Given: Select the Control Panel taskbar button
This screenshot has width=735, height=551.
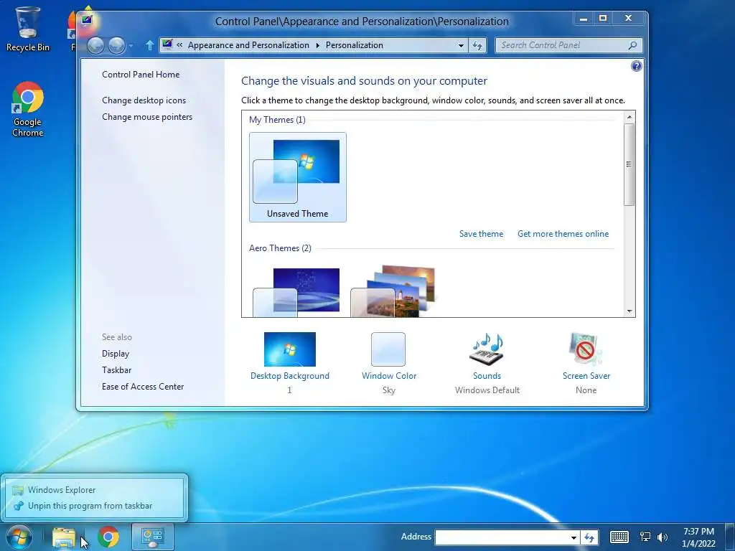Looking at the screenshot, I should click(152, 537).
